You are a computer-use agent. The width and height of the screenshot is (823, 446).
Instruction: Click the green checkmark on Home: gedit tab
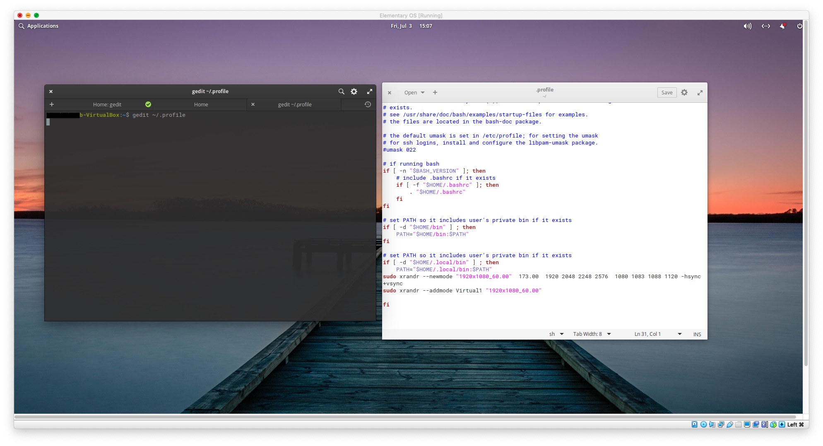[x=148, y=104]
